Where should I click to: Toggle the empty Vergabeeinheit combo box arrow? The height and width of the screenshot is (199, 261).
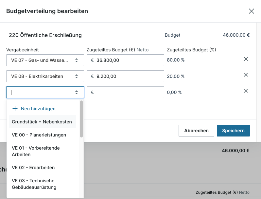[x=77, y=92]
